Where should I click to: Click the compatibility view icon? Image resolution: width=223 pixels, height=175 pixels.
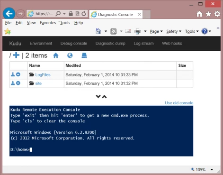point(77,14)
